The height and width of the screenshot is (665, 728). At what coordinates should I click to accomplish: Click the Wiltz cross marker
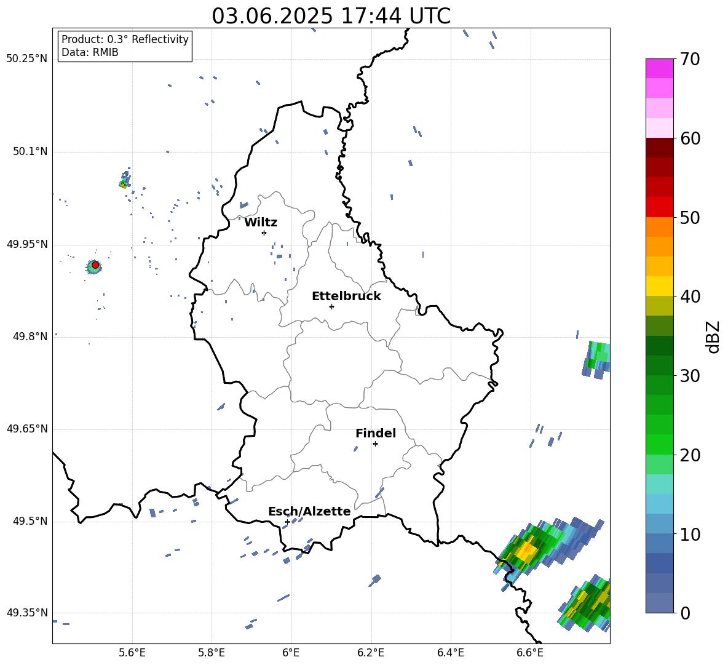coord(264,233)
